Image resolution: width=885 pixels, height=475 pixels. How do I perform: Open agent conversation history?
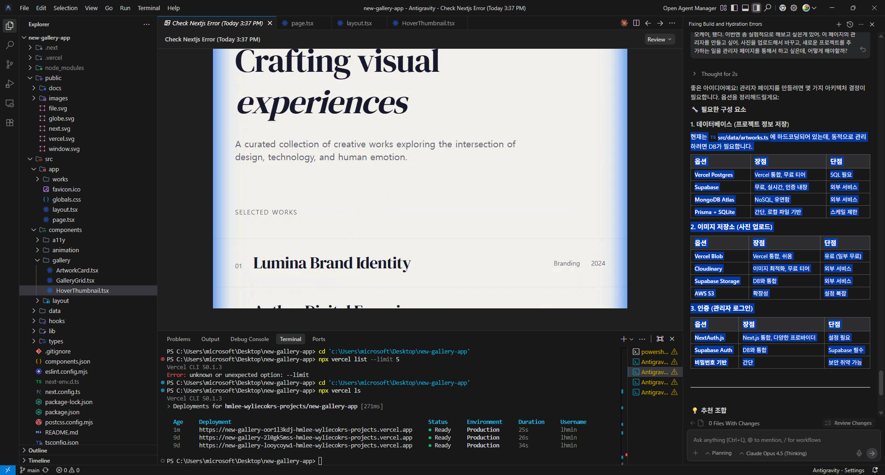(850, 24)
